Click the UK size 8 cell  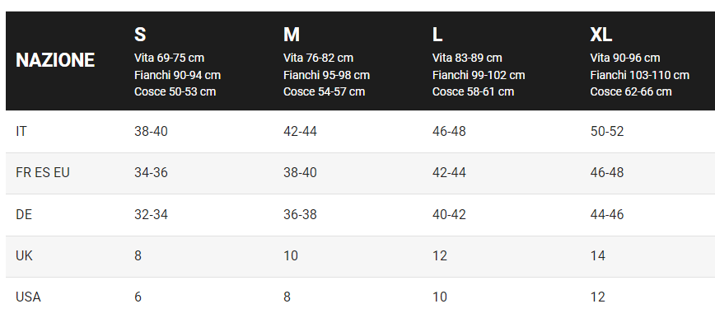click(x=138, y=256)
